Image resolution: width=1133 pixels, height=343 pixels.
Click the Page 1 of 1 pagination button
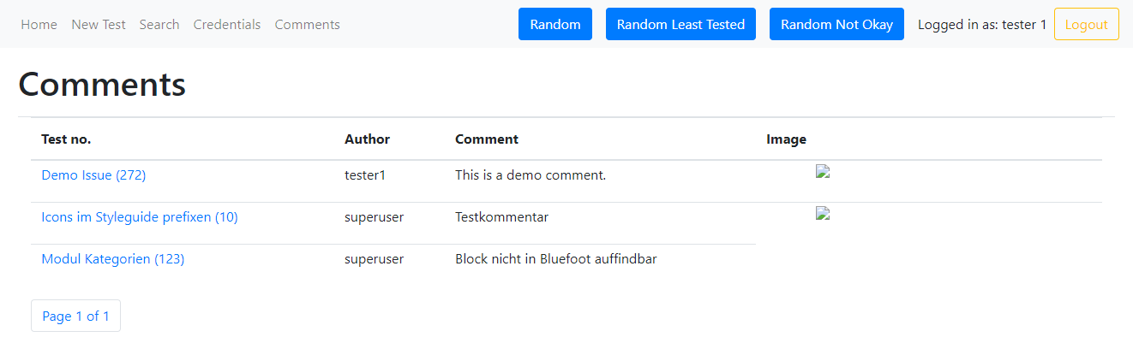coord(75,316)
